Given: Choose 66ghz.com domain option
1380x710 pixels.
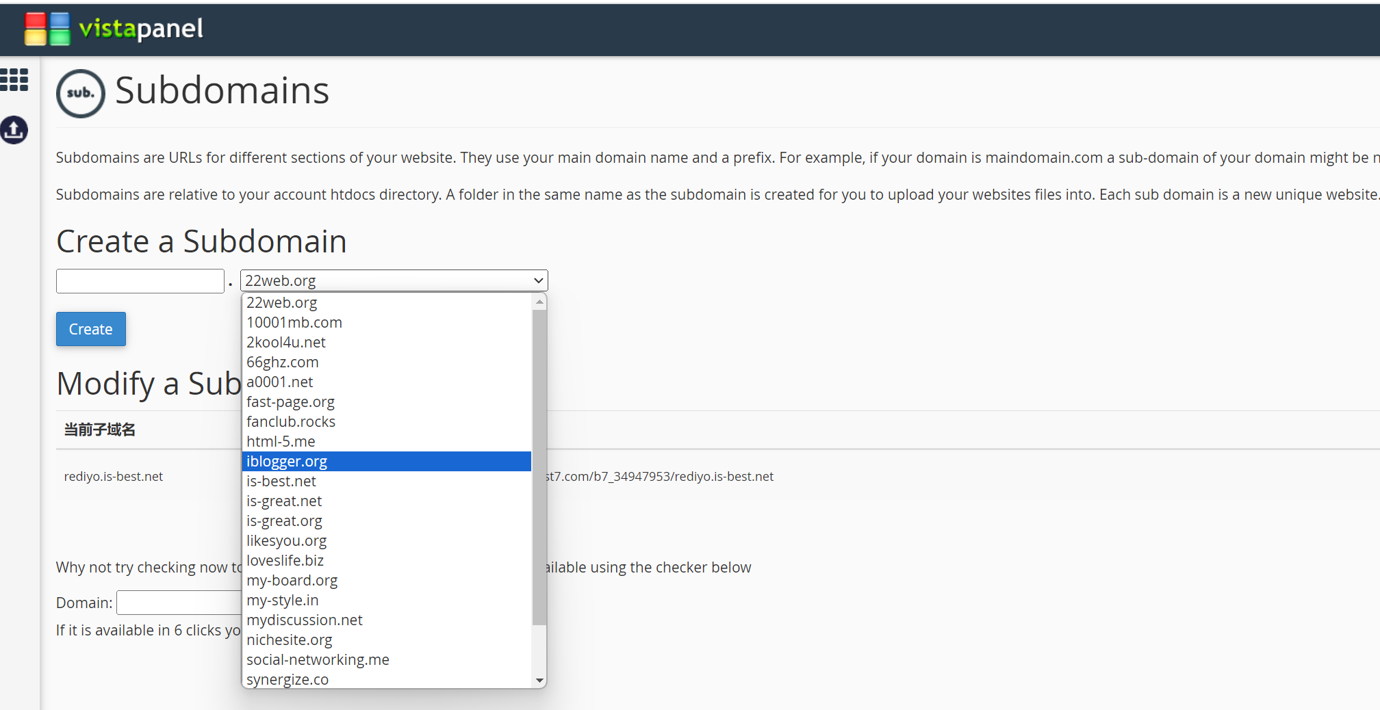Looking at the screenshot, I should tap(387, 362).
